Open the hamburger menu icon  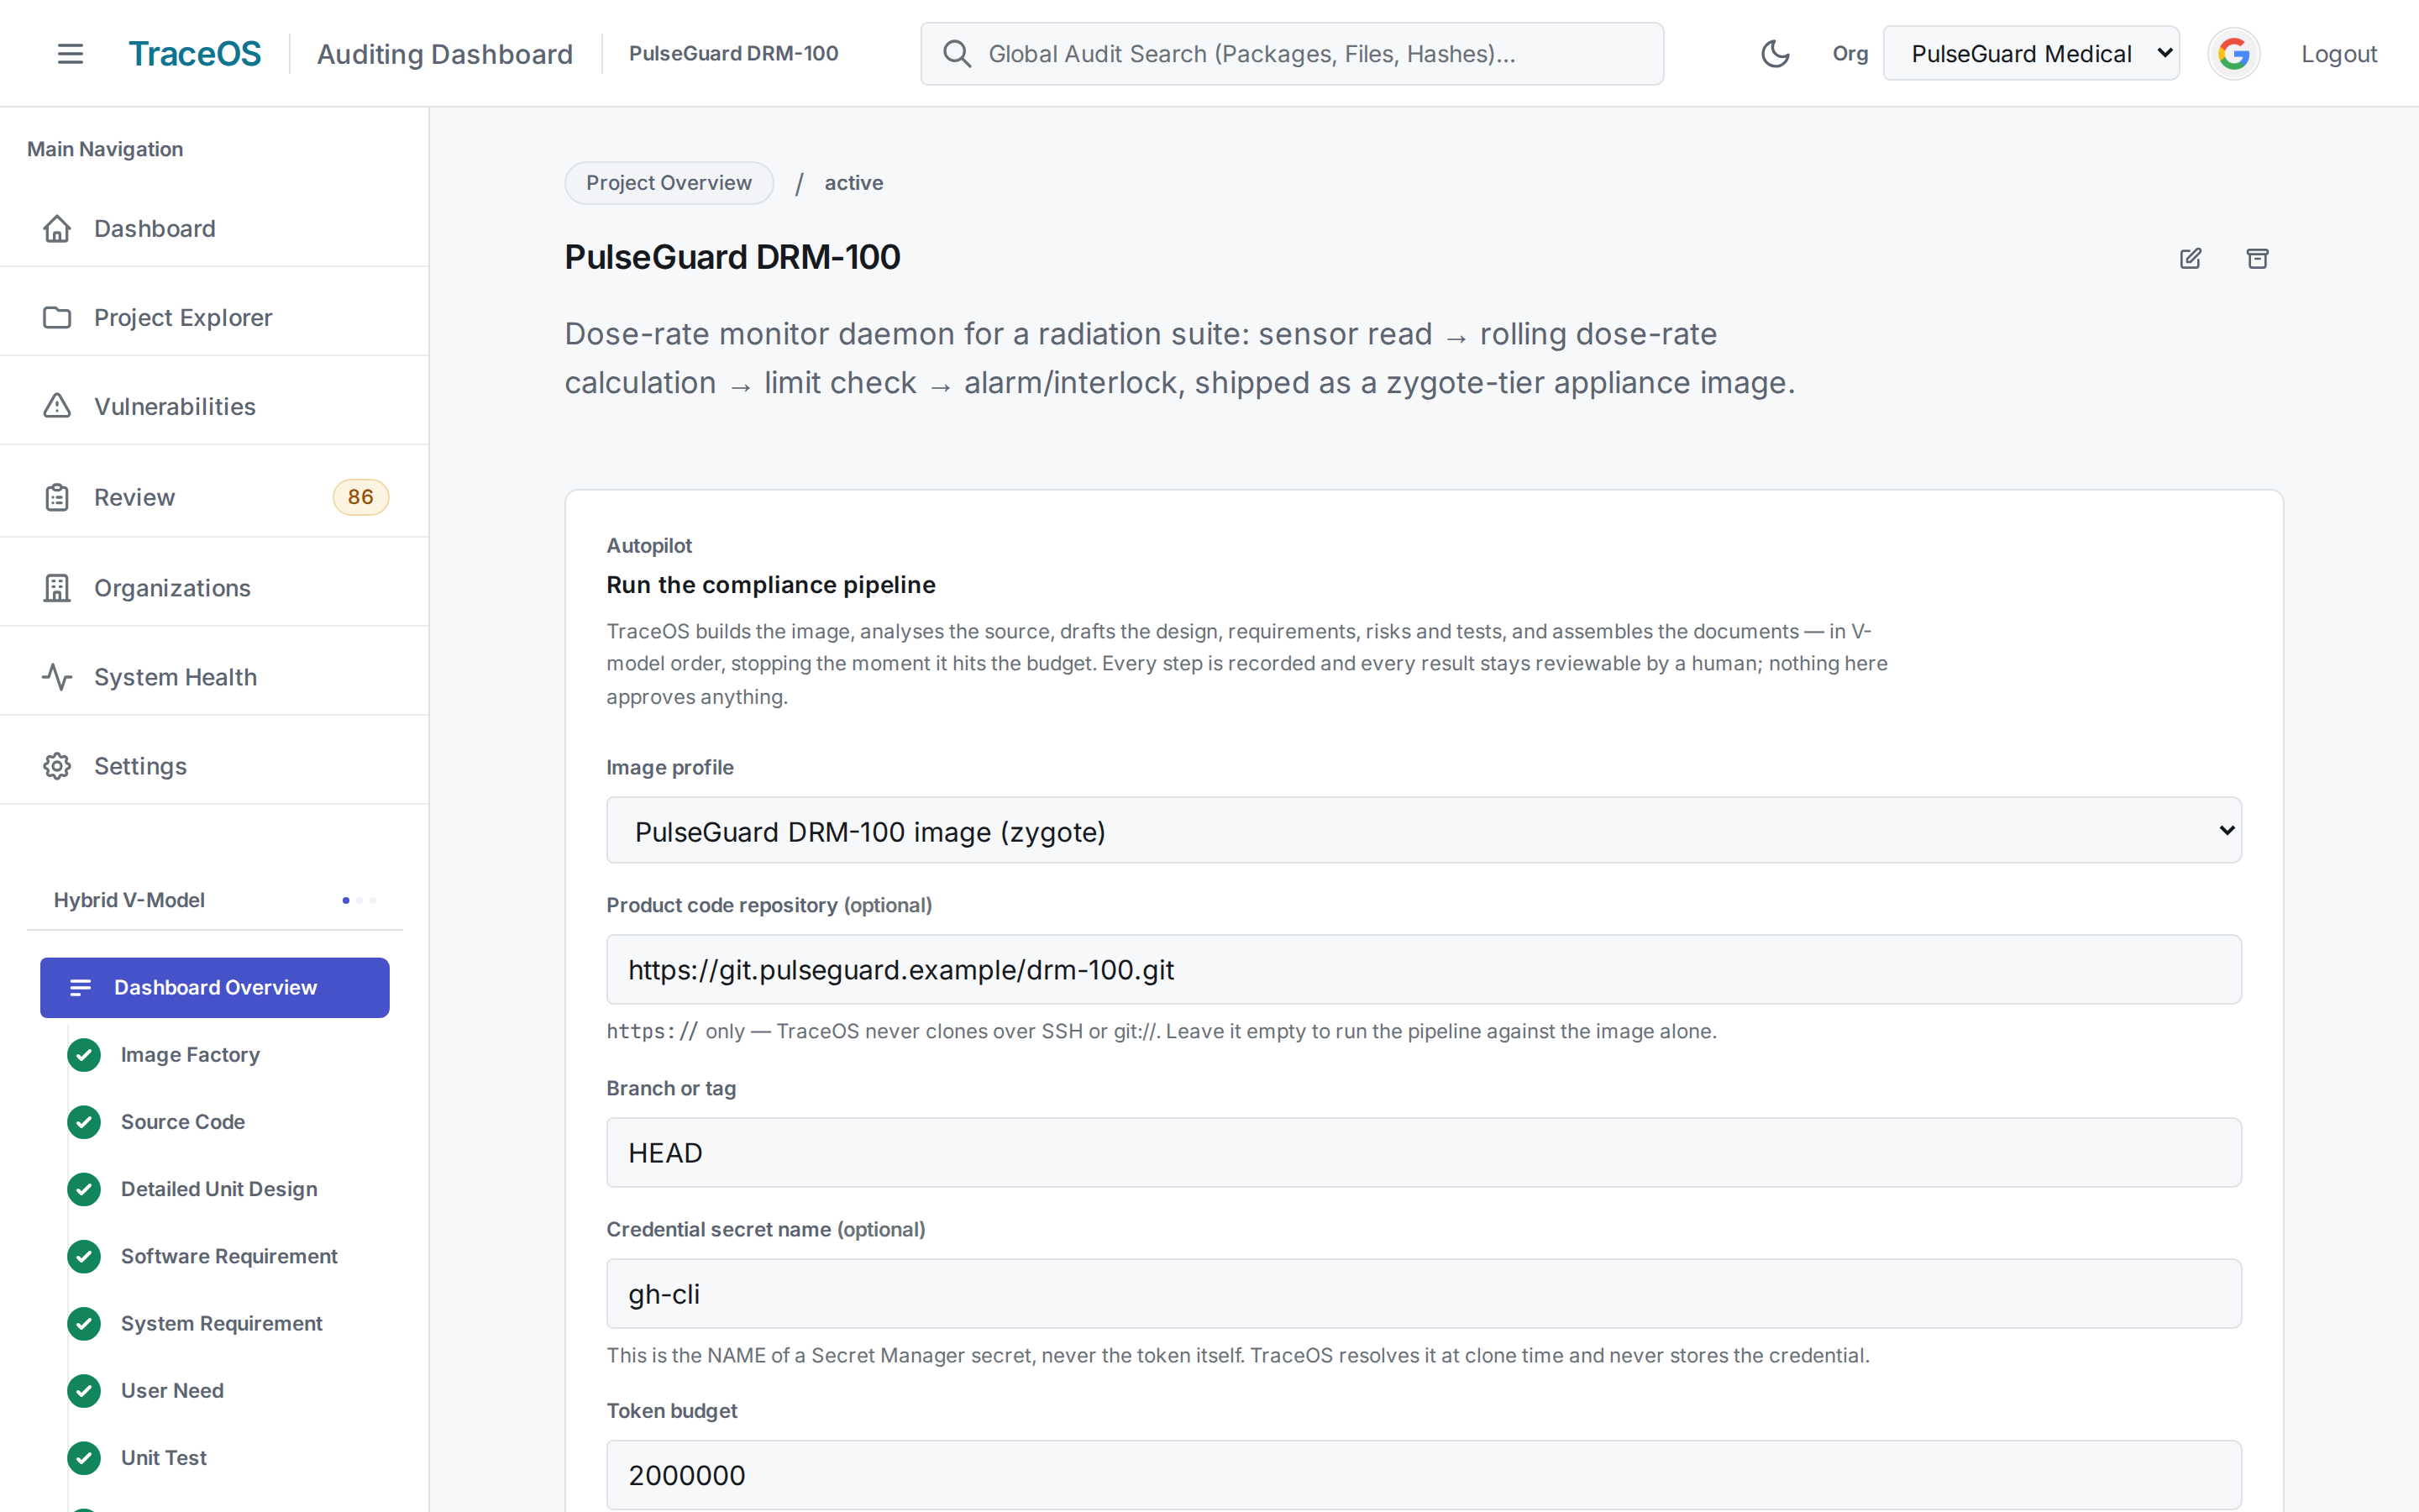pos(70,54)
